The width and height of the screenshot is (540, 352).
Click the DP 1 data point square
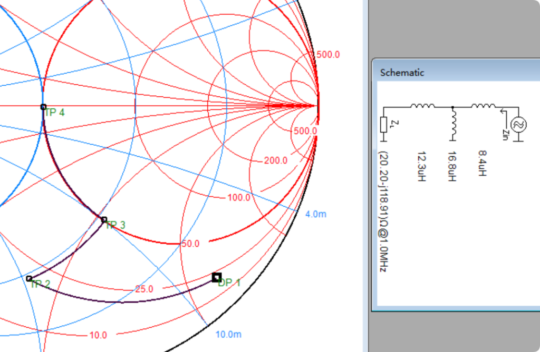tap(216, 277)
